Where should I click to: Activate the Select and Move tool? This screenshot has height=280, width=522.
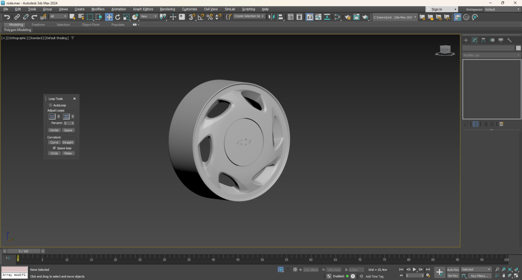click(109, 17)
